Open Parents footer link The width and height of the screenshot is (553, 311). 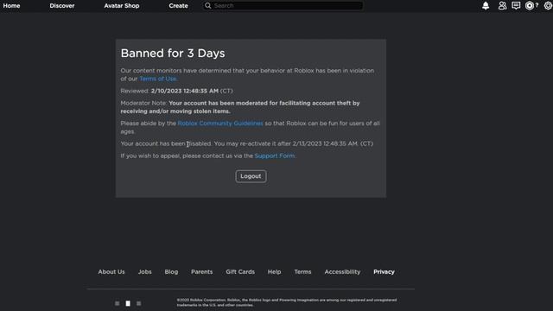[x=201, y=272]
